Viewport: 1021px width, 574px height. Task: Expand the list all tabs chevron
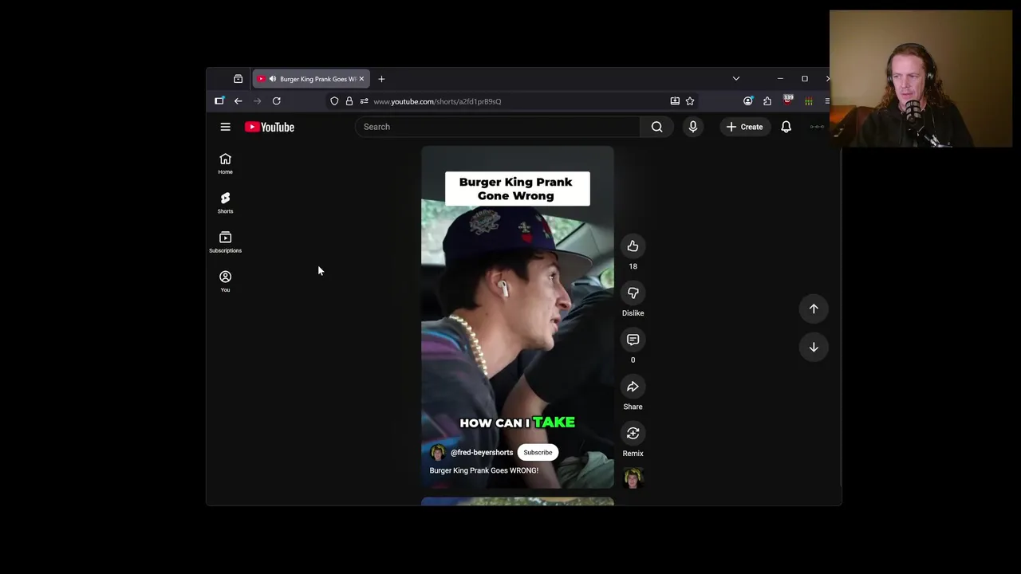(736, 79)
